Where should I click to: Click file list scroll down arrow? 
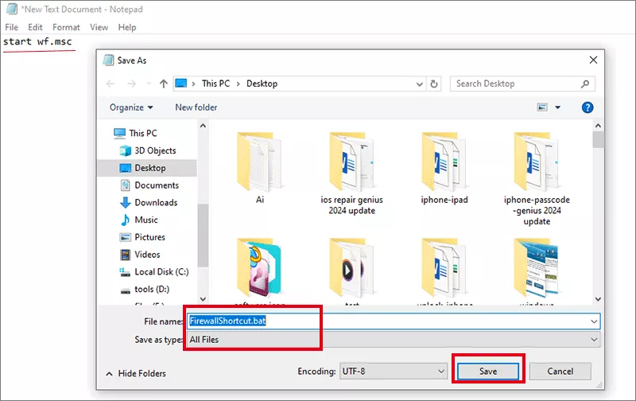point(598,299)
